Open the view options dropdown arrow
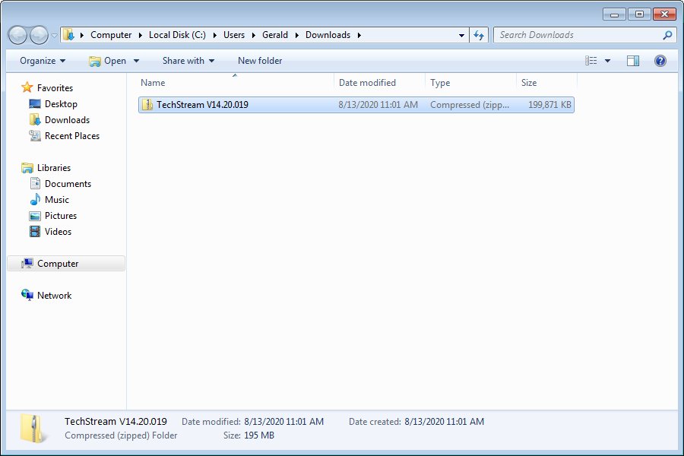 [607, 61]
